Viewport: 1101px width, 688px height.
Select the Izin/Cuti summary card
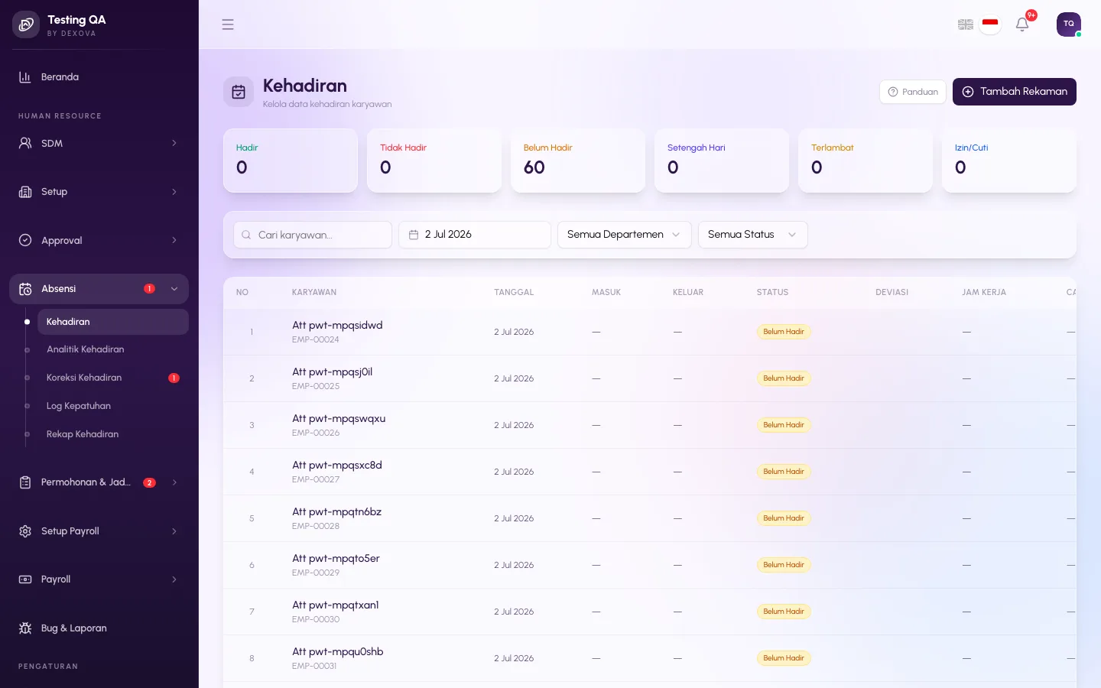click(1009, 161)
